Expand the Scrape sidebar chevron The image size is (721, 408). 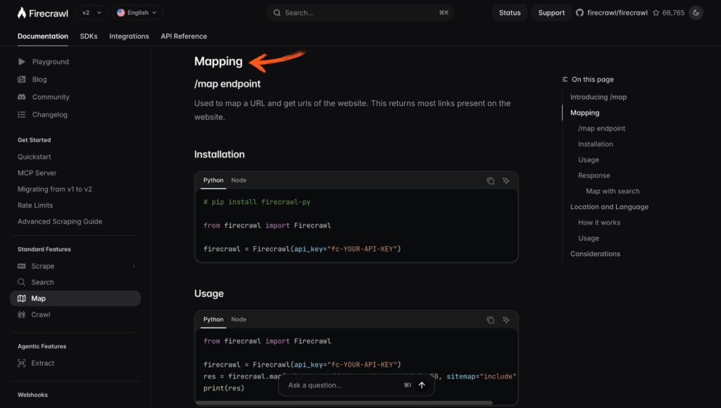134,266
